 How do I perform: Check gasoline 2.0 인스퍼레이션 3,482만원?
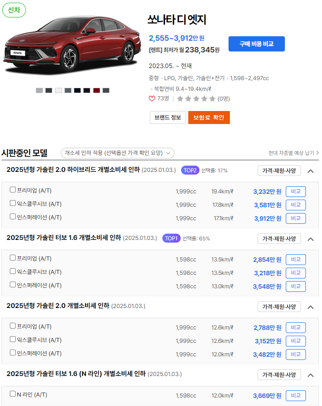pyautogui.click(x=13, y=353)
